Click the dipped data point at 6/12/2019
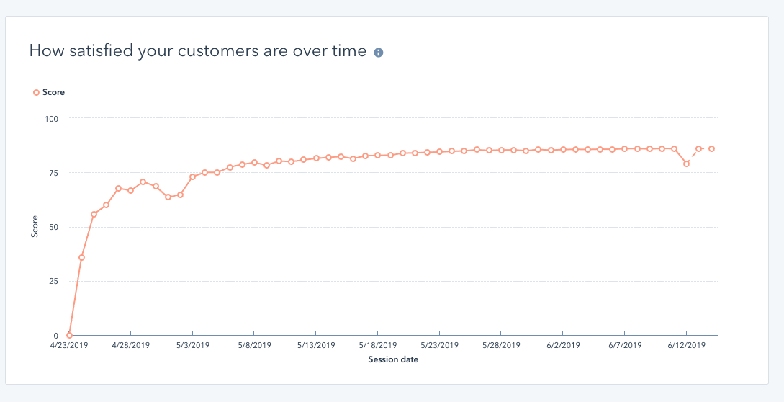The image size is (784, 402). tap(687, 164)
